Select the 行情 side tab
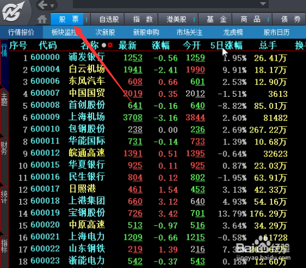Image resolution: width=306 pixels, height=268 pixels. [4, 50]
